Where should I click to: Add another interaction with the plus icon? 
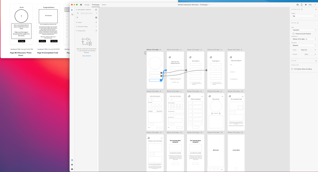coord(316,9)
